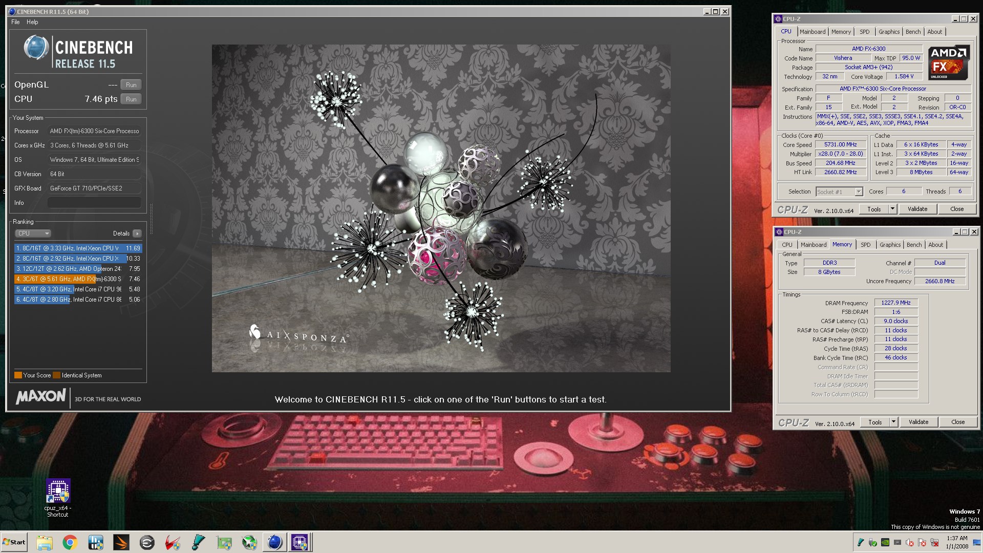Click the teal exclamation tray icon

[861, 542]
